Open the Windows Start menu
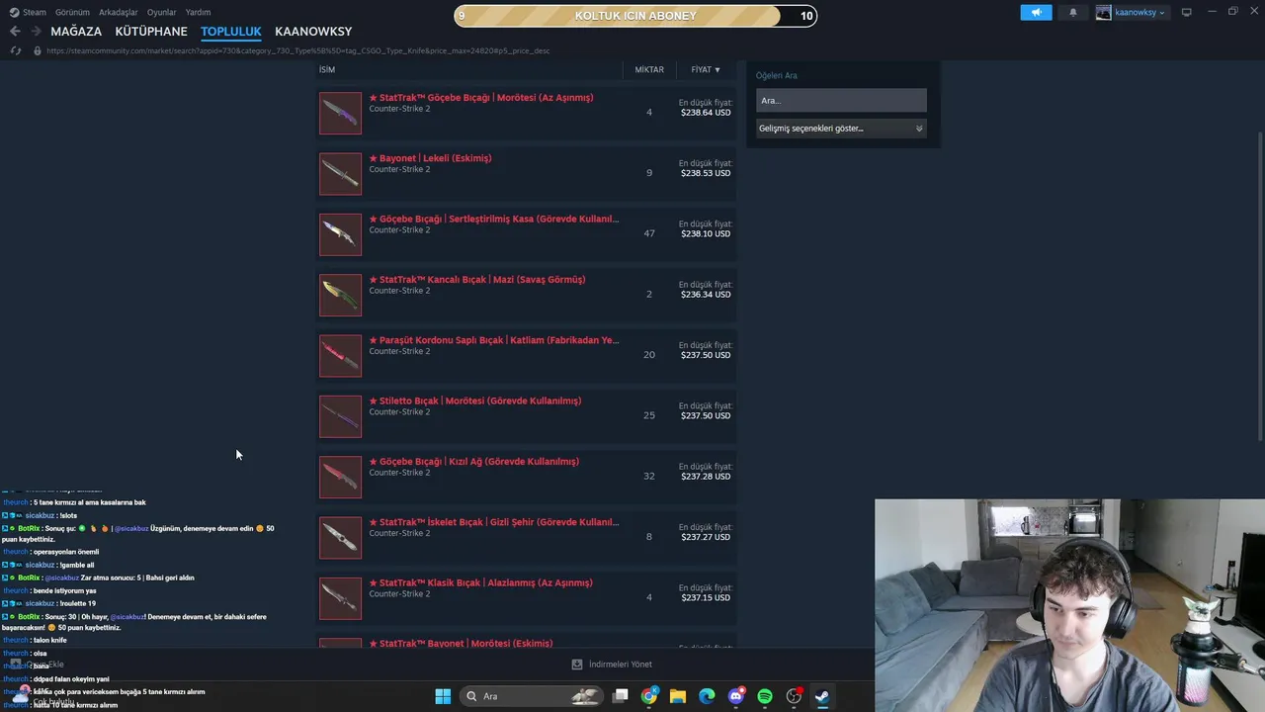1265x712 pixels. pos(443,696)
